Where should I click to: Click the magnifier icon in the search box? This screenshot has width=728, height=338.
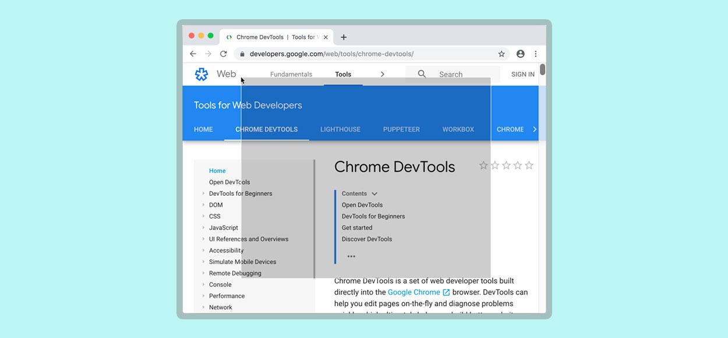[x=422, y=74]
